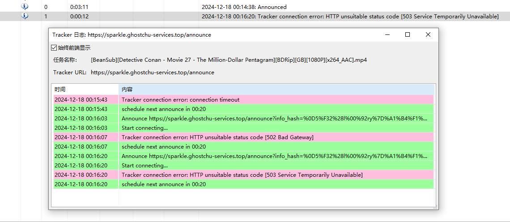Select tracker row with 503 status message

coord(350,17)
